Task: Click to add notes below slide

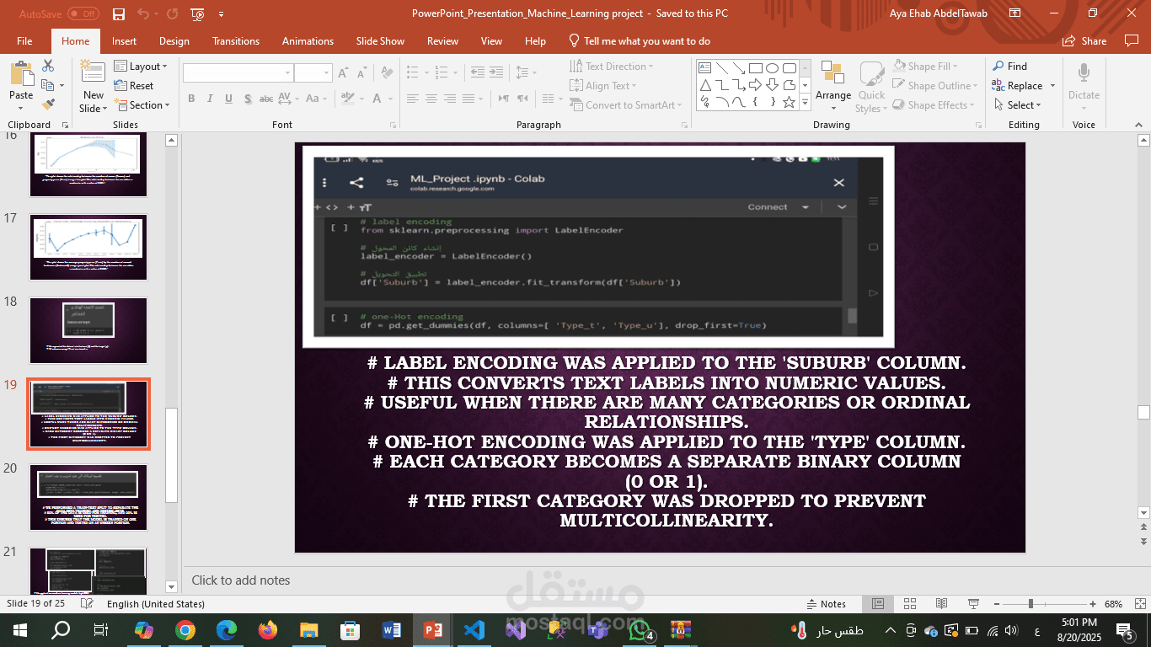Action: pyautogui.click(x=241, y=580)
